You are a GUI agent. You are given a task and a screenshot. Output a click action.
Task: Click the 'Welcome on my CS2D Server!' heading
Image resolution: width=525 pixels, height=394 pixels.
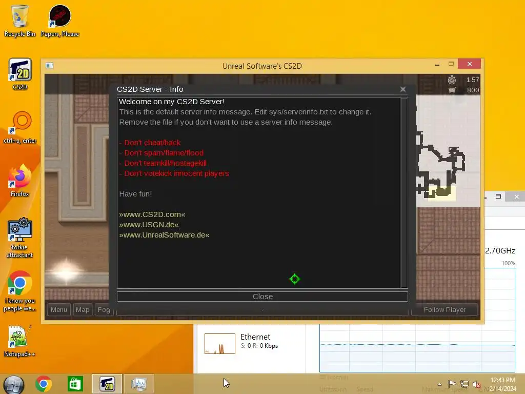pos(172,102)
